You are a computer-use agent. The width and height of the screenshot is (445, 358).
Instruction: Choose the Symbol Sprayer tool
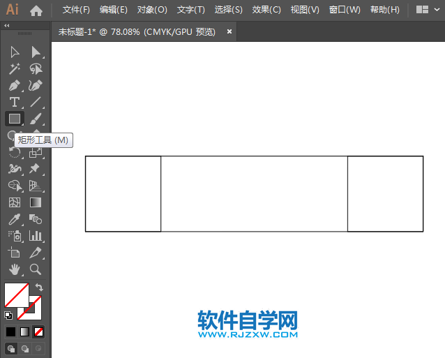15,236
